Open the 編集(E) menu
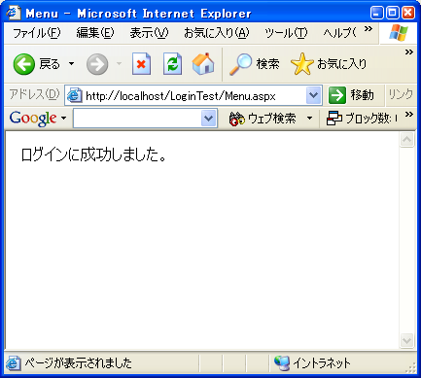Image resolution: width=421 pixels, height=378 pixels. click(x=95, y=33)
